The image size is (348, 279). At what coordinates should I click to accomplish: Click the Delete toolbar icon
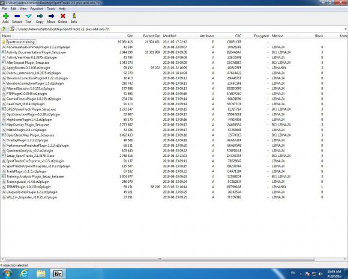tap(63, 16)
